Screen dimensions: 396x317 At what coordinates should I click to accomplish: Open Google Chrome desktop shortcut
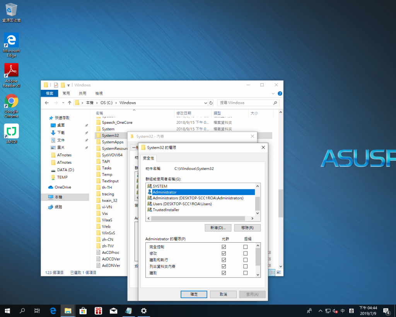(11, 106)
